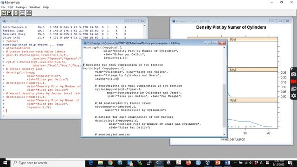Click the bwplot(cyl.f~mpg|gear.f line in editor

103,68
